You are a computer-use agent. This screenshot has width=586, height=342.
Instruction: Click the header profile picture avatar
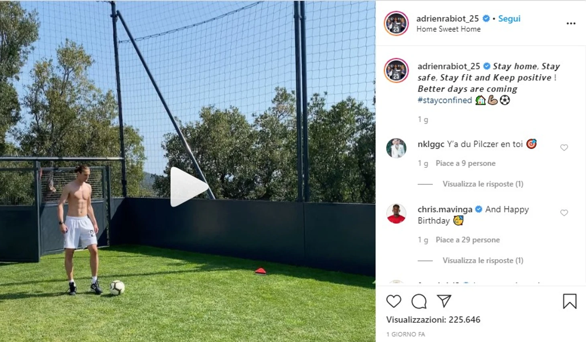tap(396, 23)
